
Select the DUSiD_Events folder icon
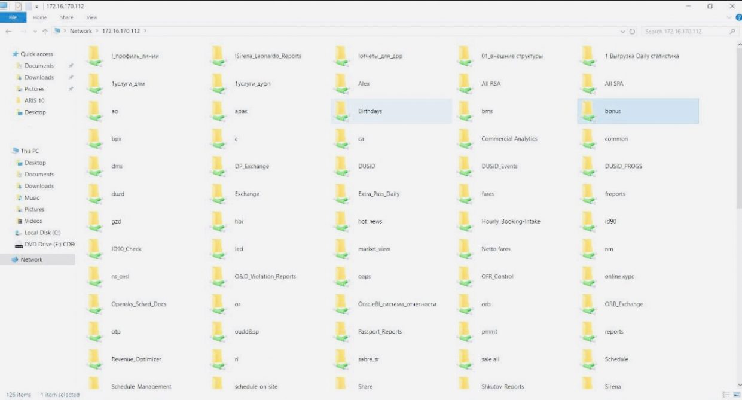click(x=465, y=166)
